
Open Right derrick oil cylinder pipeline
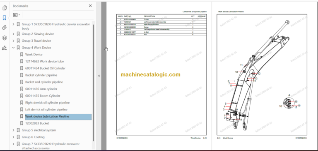(x=48, y=103)
